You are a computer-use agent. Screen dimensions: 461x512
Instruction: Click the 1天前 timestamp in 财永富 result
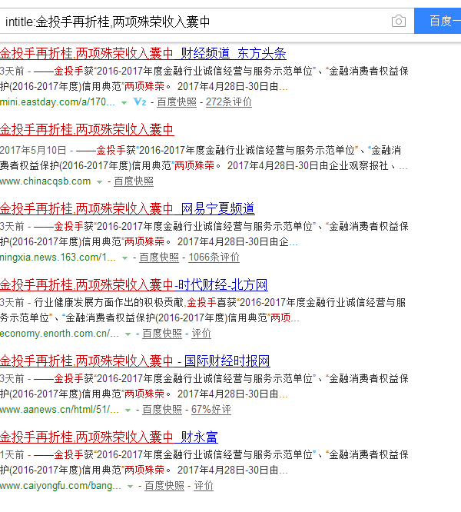[12, 454]
